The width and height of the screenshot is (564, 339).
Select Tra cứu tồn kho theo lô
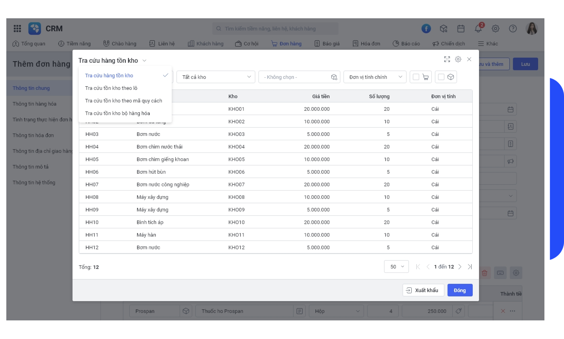click(x=125, y=88)
